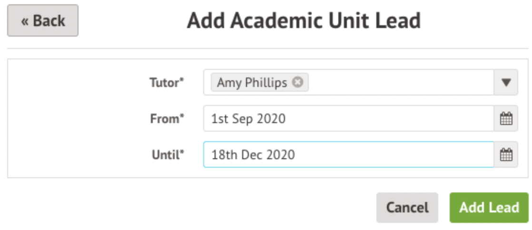
Task: Open the Until date calendar picker
Action: (x=506, y=154)
